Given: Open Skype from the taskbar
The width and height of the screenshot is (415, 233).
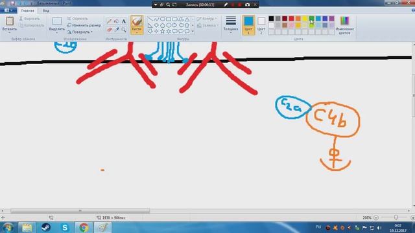Looking at the screenshot, I should click(65, 227).
